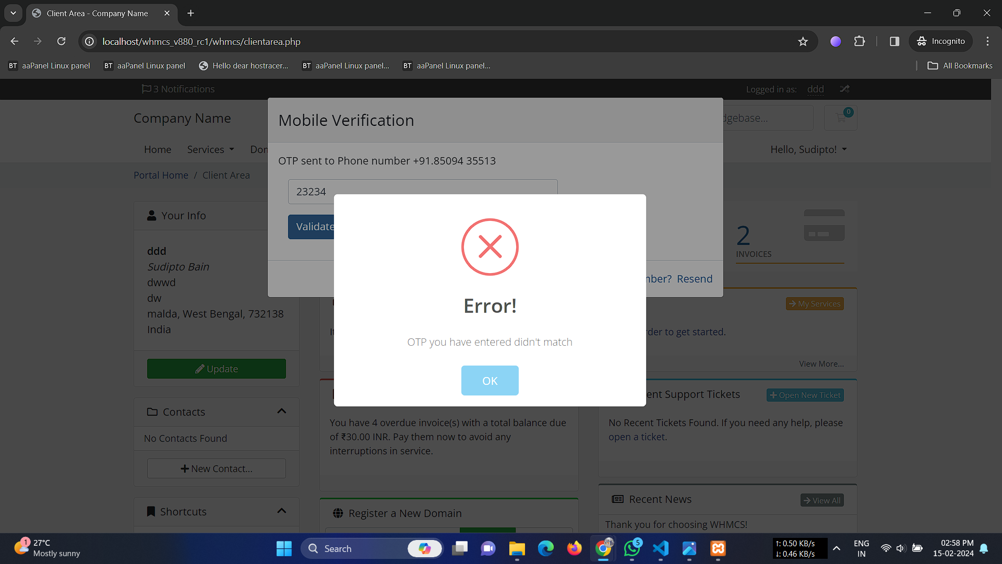Expand the Services menu dropdown
This screenshot has height=564, width=1002.
[210, 149]
